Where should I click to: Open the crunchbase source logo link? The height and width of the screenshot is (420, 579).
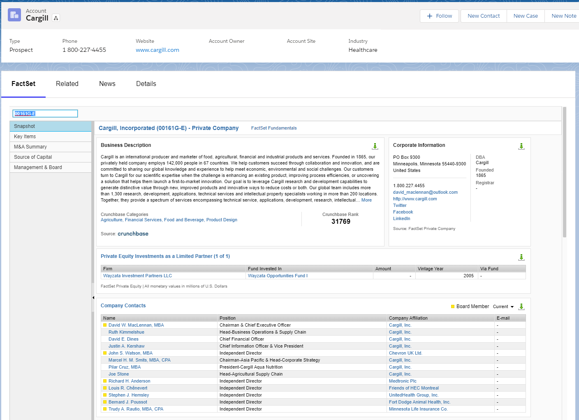(133, 234)
